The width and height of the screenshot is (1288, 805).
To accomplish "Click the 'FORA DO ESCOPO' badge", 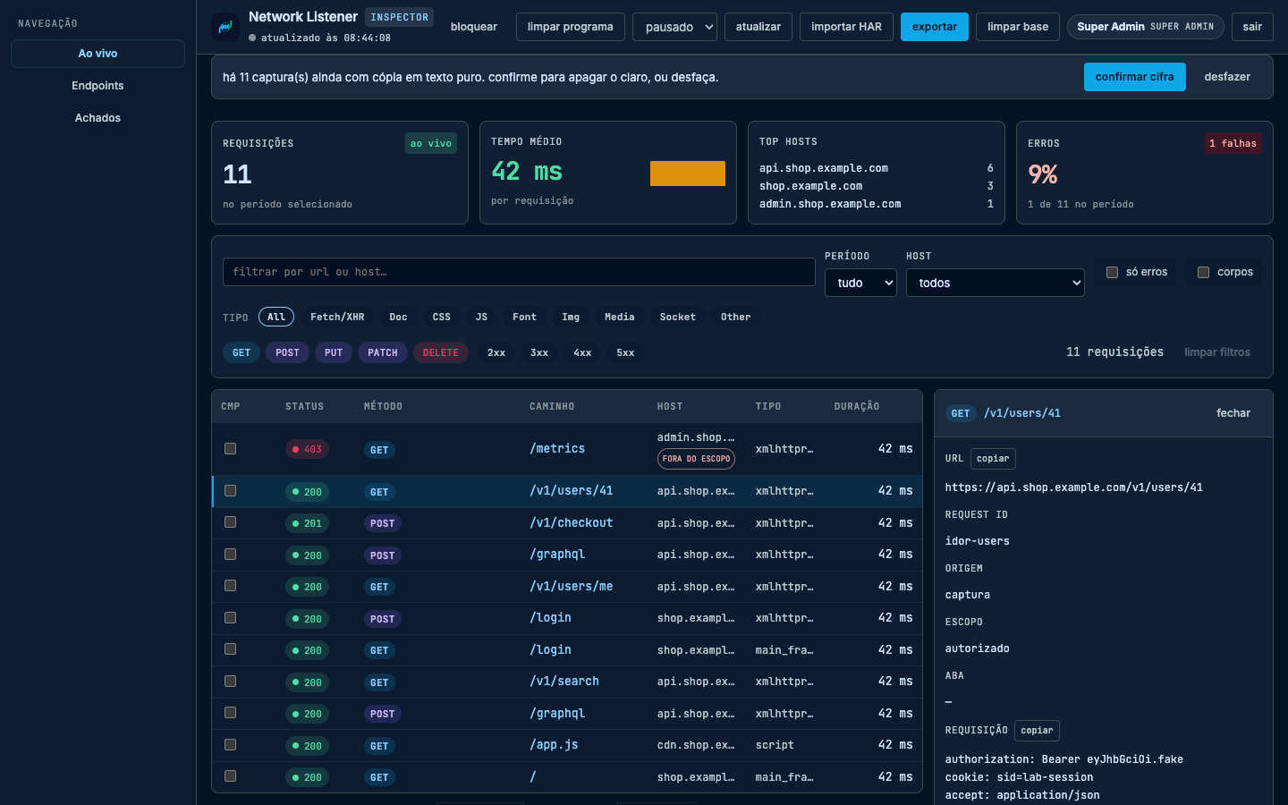I will (696, 459).
